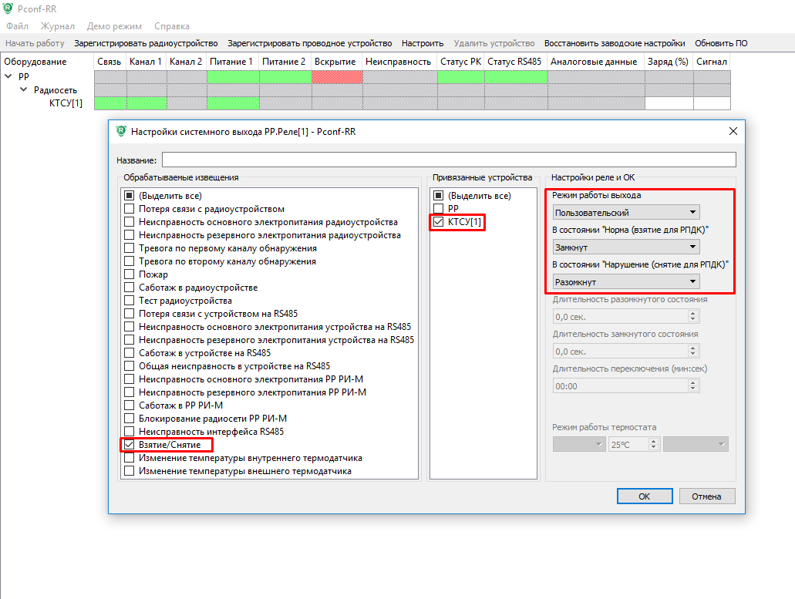Close the system output settings dialog

coord(733,132)
